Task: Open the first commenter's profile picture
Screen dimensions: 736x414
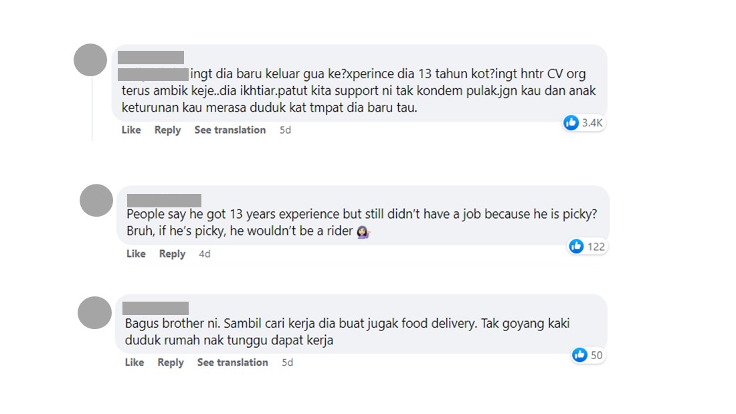Action: pos(90,60)
